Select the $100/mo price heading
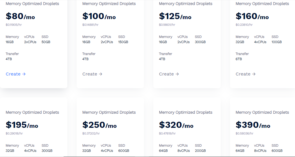295x157 pixels. tap(99, 16)
